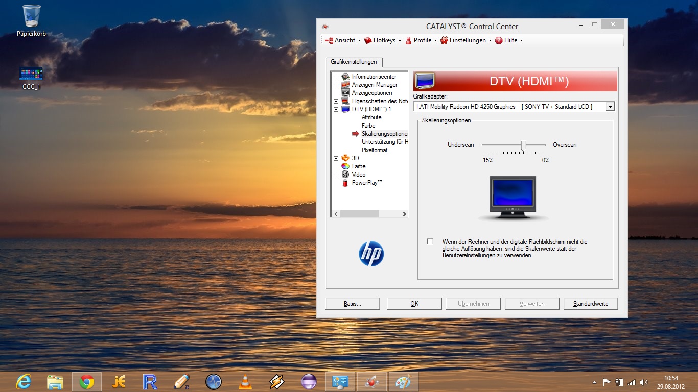Click the Basis... button
The image size is (698, 392).
tap(353, 304)
